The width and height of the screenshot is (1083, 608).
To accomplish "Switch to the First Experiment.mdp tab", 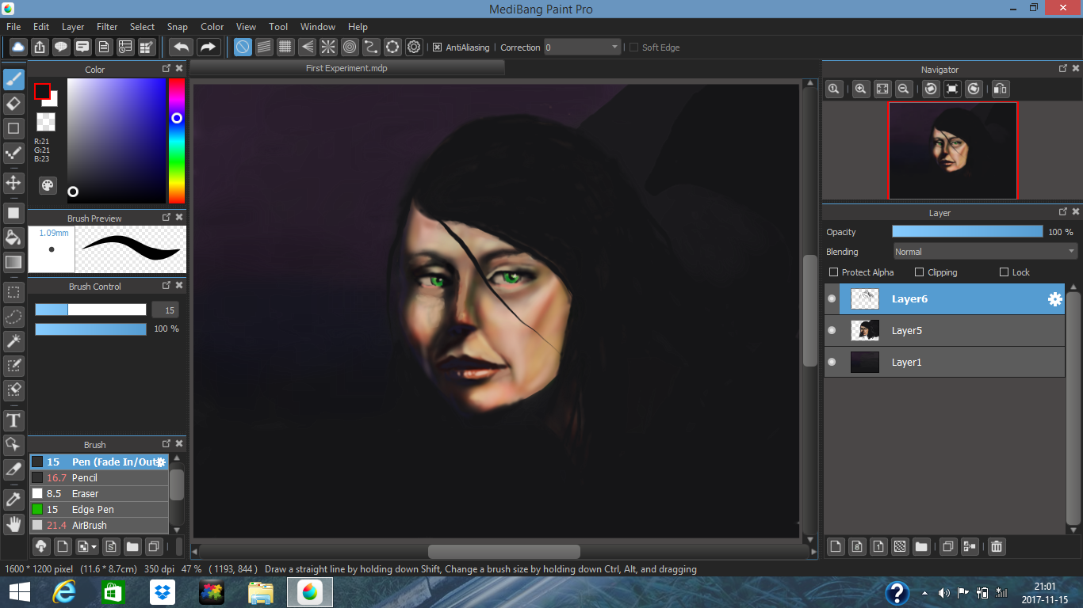I will (x=346, y=68).
